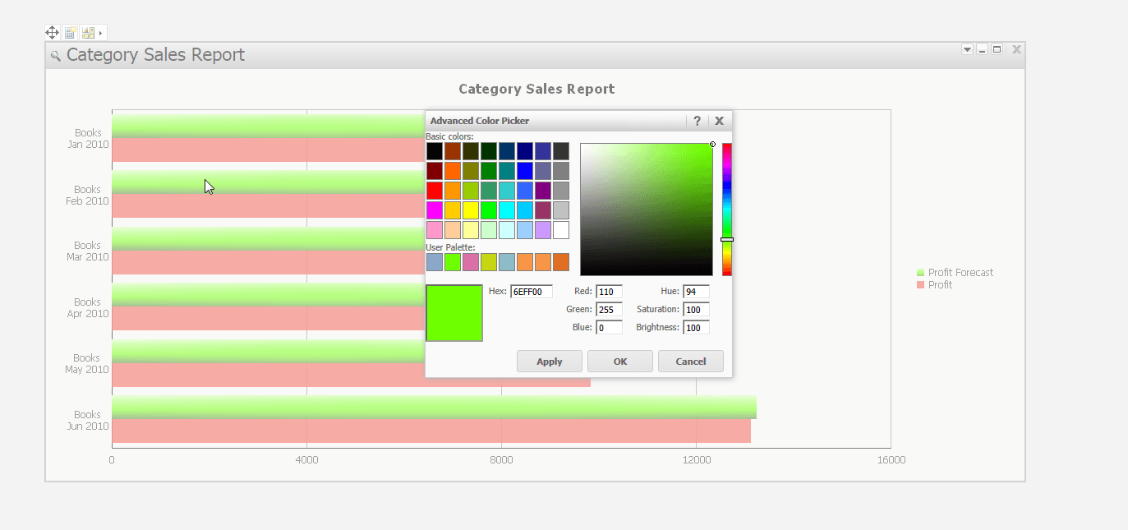Choose the peach basic color swatch
Image resolution: width=1128 pixels, height=530 pixels.
[453, 230]
